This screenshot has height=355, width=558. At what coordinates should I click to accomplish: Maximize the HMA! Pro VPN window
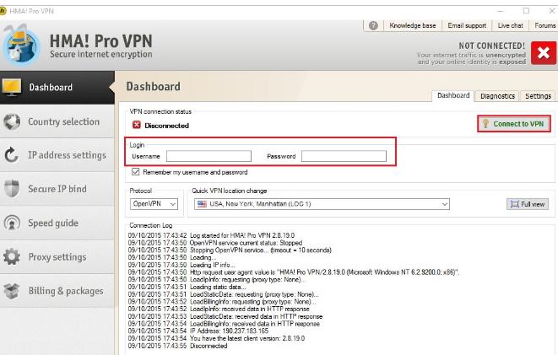coord(526,11)
